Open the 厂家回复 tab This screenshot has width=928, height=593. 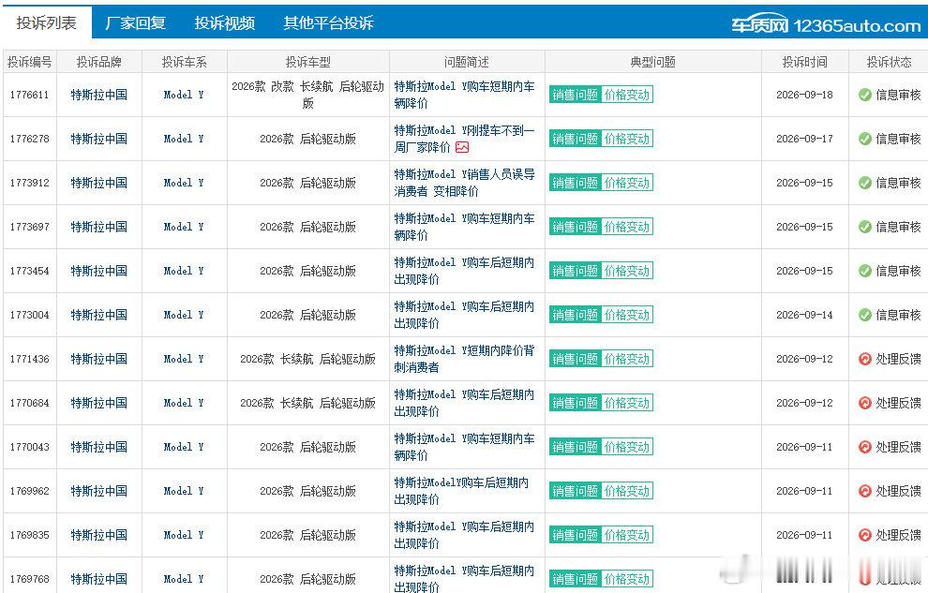coord(135,23)
